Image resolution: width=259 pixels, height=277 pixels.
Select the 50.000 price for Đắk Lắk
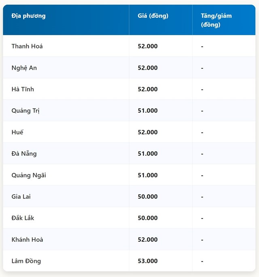(148, 218)
